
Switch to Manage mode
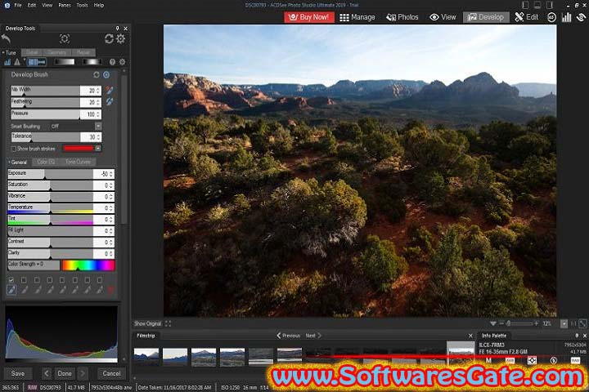[357, 17]
